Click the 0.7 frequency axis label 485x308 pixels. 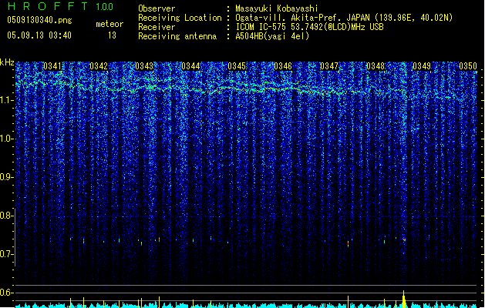coord(6,254)
